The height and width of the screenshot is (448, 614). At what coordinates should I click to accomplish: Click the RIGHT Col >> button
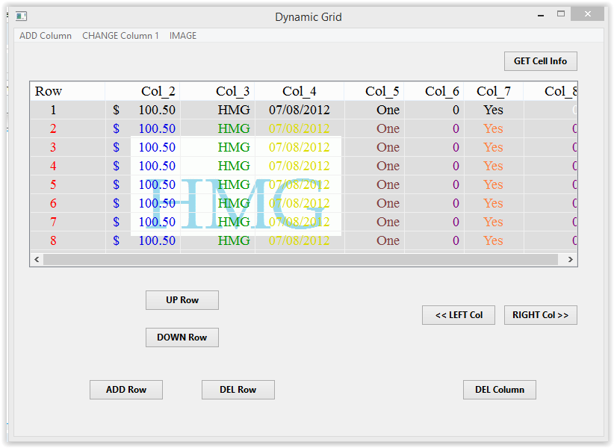tap(540, 315)
